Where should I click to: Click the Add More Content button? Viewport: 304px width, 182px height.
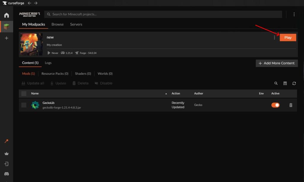(x=276, y=63)
